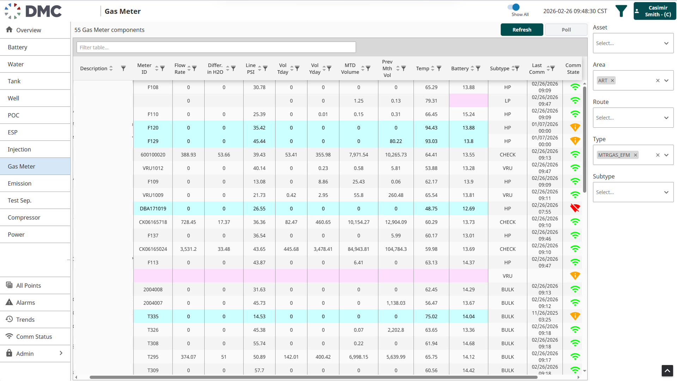Screen dimensions: 677x381
Task: Open the Alarms page
Action: (x=35, y=302)
